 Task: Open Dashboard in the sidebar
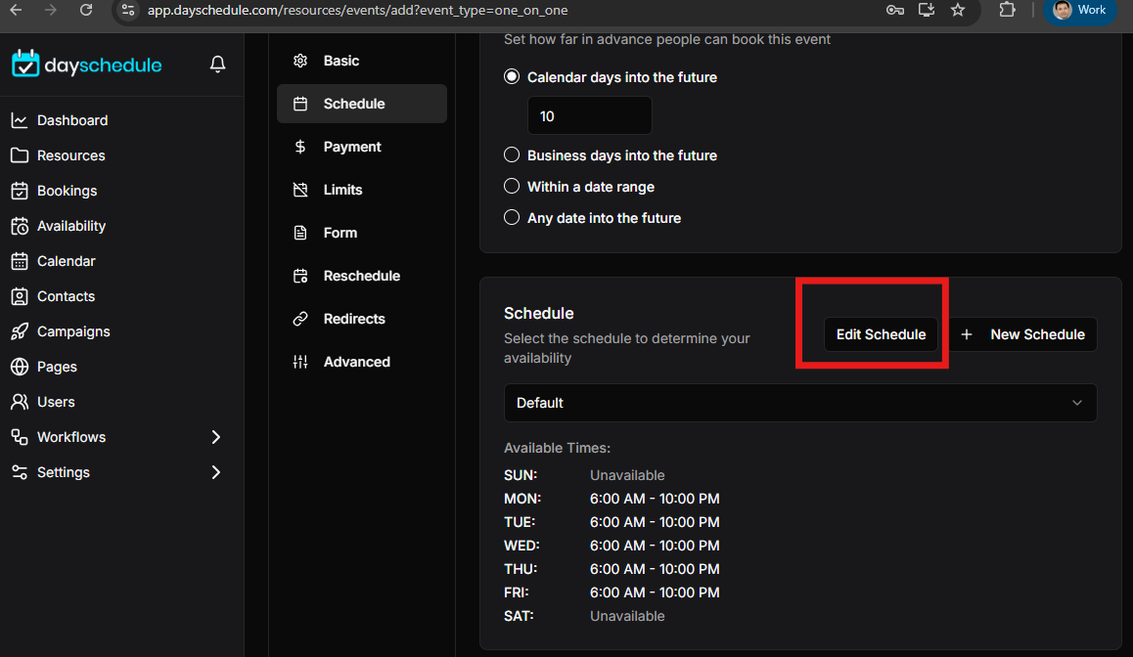[72, 120]
